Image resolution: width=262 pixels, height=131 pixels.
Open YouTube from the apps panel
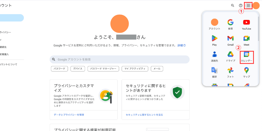click(246, 24)
